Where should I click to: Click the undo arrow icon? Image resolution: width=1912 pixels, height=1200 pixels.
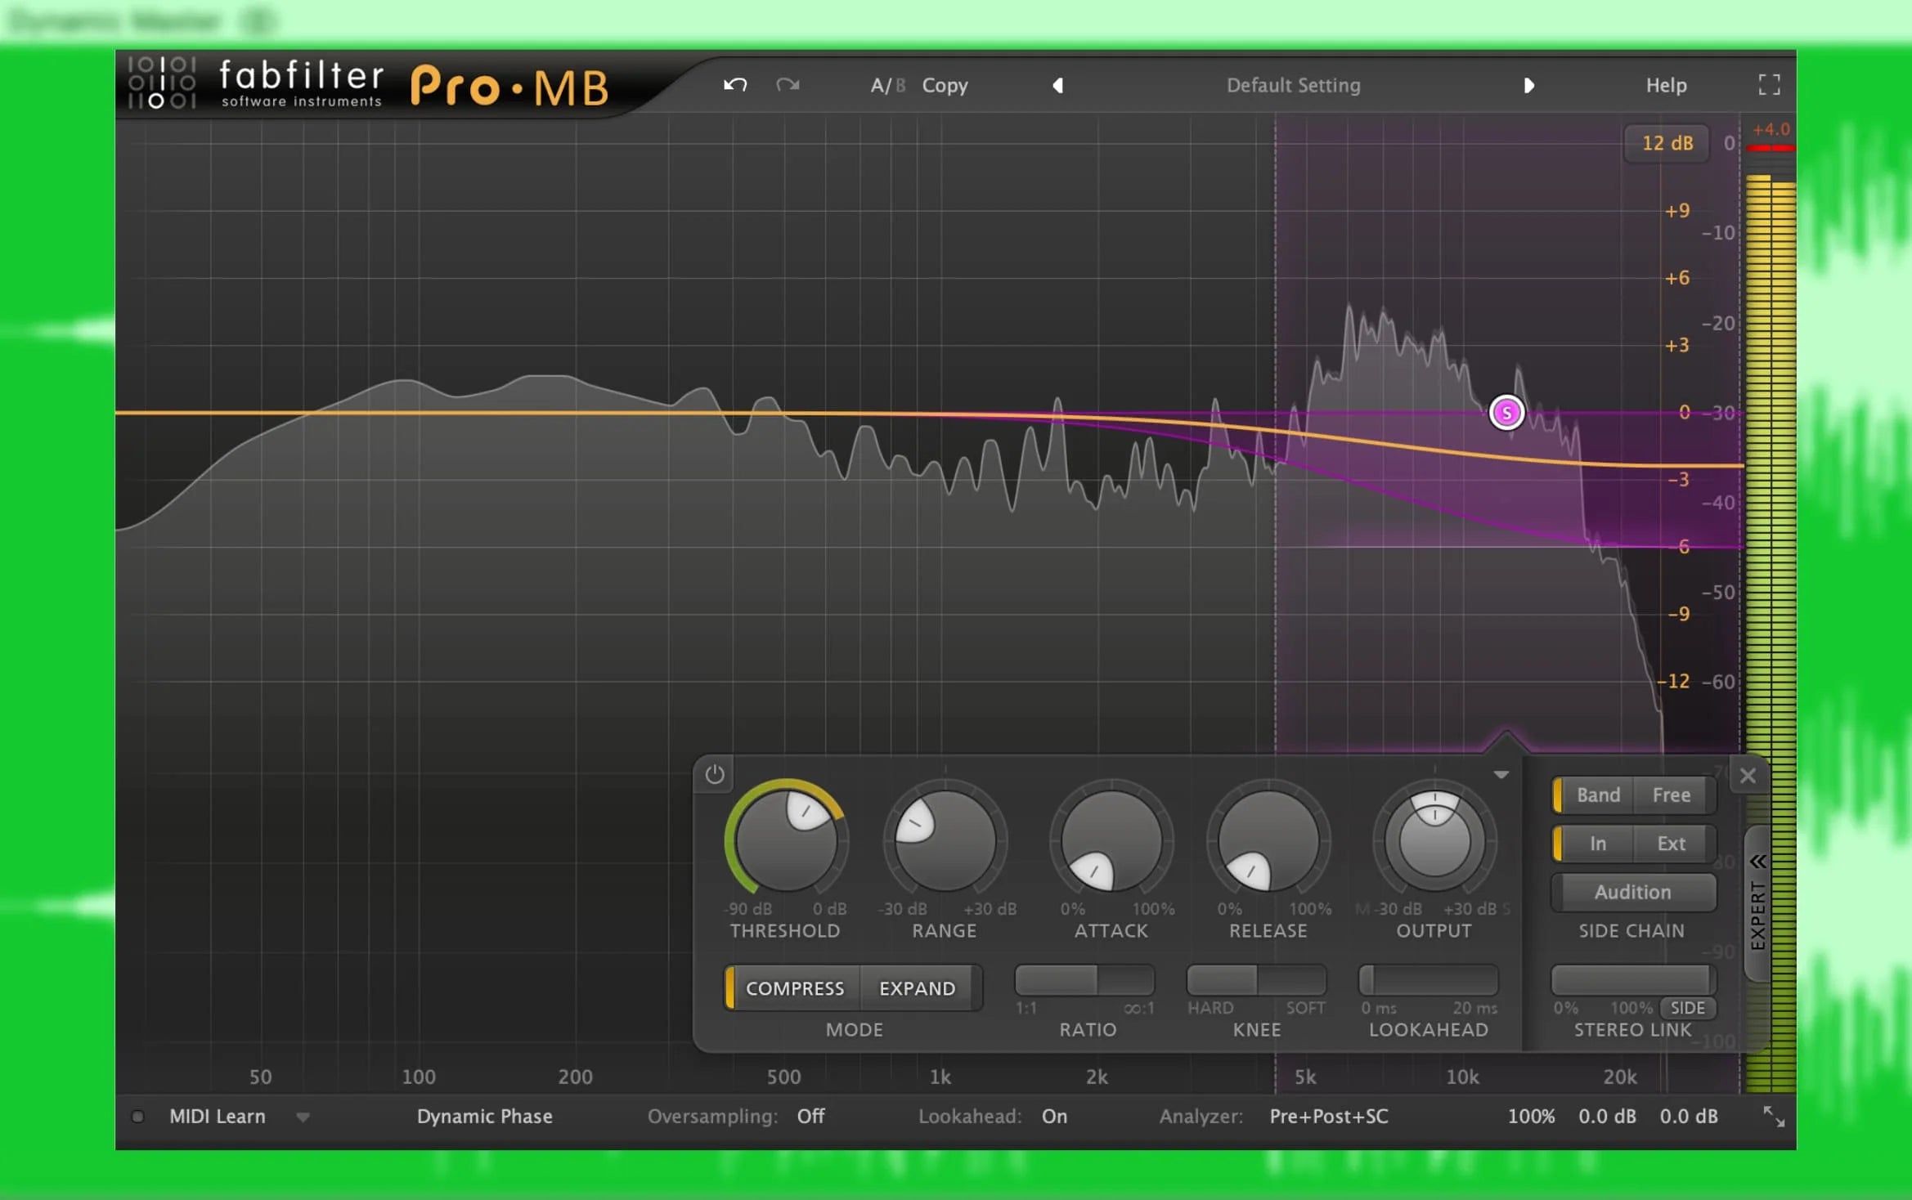pos(734,85)
